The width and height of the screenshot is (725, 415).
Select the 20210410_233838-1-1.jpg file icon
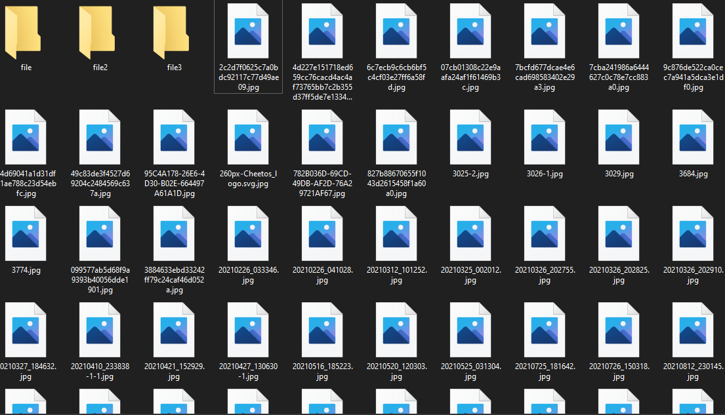click(x=100, y=330)
